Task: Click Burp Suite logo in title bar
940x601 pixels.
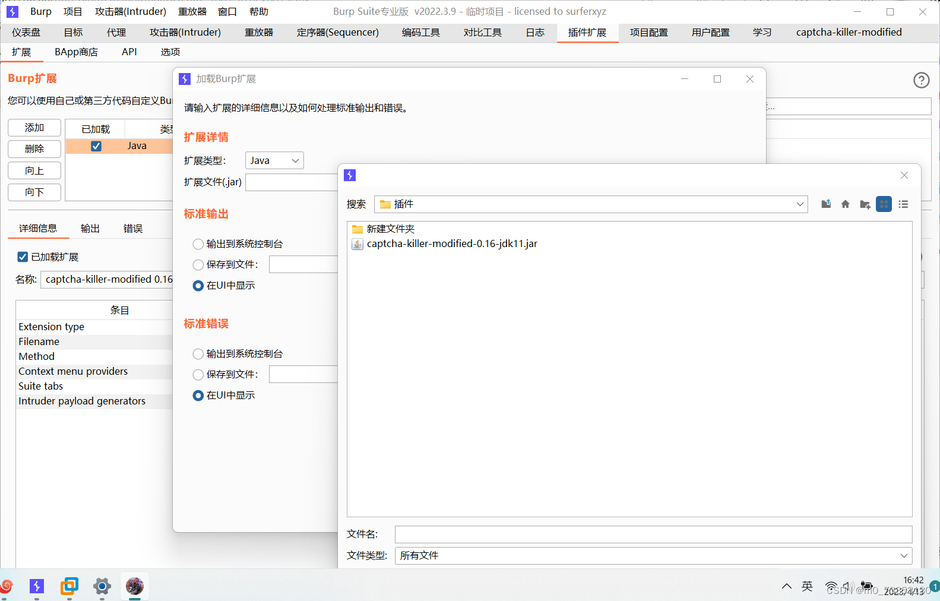Action: pyautogui.click(x=12, y=12)
